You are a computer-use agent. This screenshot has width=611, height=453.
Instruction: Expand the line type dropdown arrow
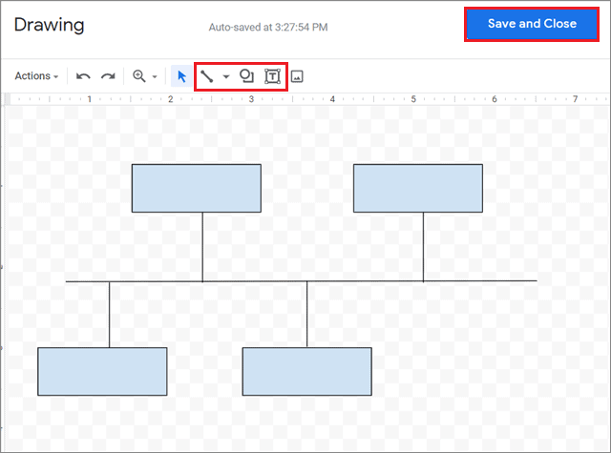coord(225,76)
